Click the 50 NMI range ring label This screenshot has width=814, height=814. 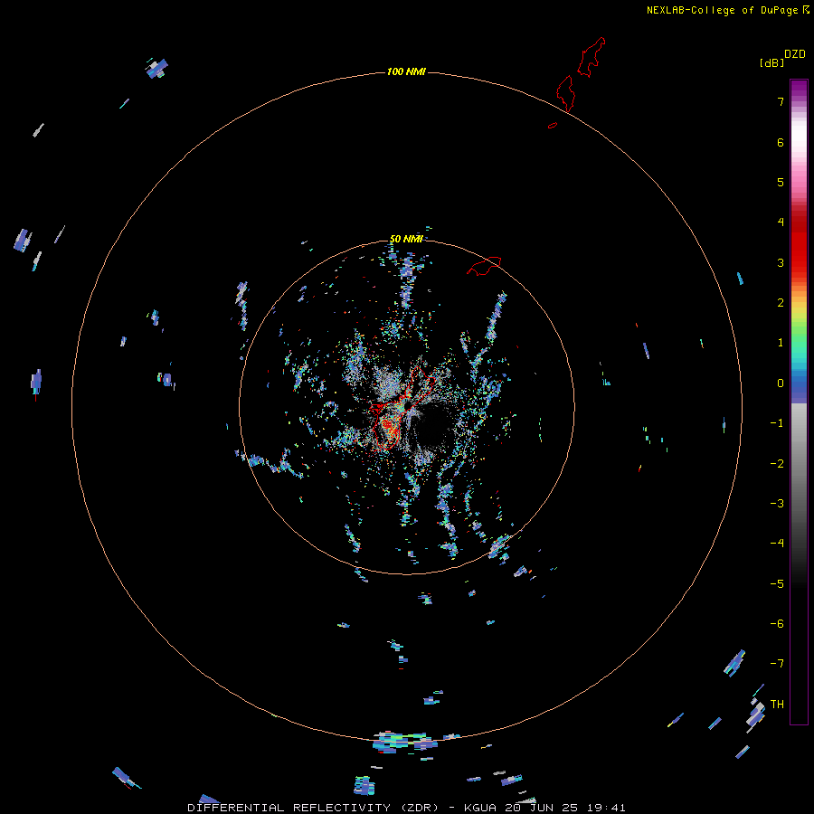click(406, 239)
